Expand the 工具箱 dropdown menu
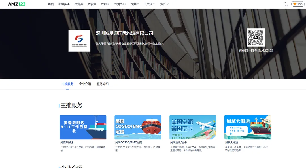 150,4
